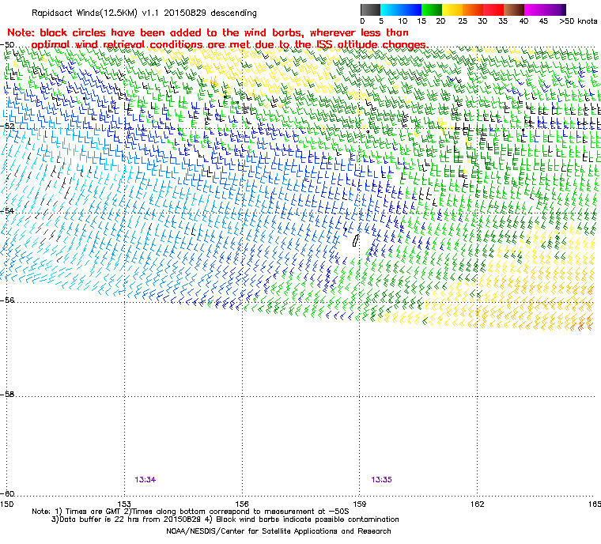The image size is (601, 544).
Task: Pick the red 30–35 knots legend segment
Action: click(493, 9)
